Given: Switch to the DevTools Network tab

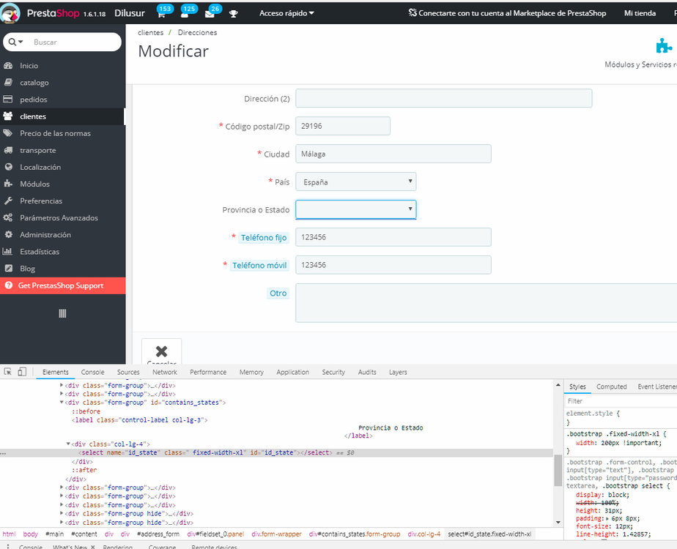Looking at the screenshot, I should tap(165, 372).
